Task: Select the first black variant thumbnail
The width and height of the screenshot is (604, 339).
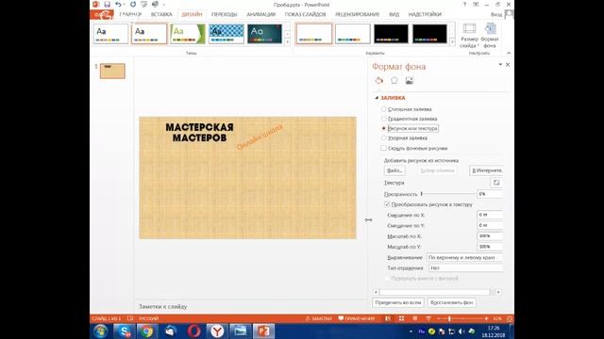Action: tap(391, 34)
